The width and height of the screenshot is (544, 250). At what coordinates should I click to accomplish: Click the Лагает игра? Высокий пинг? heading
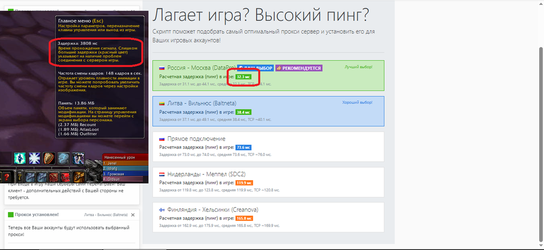[x=261, y=16]
